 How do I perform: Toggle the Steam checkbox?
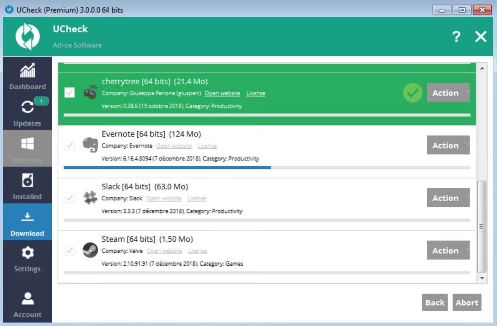pyautogui.click(x=70, y=250)
